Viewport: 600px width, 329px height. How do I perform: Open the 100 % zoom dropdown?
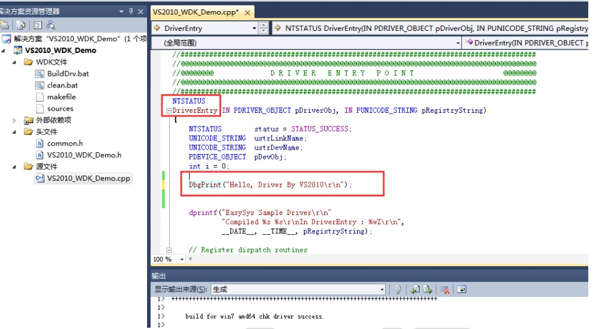pos(182,259)
